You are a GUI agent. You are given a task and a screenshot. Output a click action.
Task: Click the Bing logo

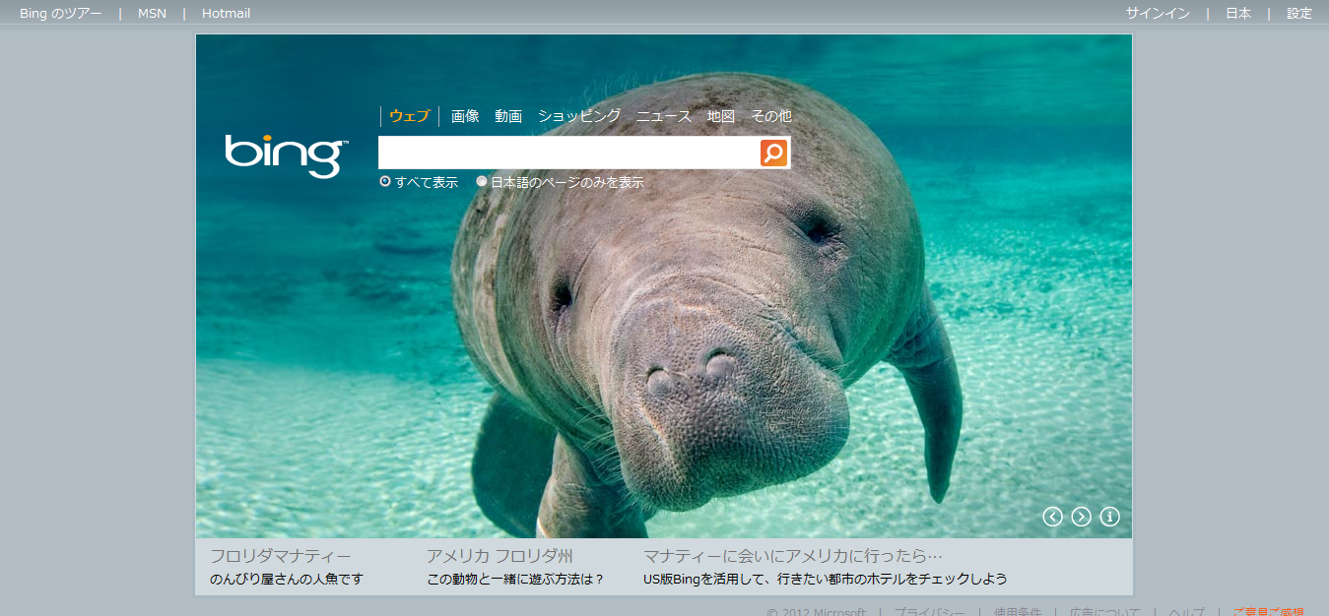[x=286, y=155]
